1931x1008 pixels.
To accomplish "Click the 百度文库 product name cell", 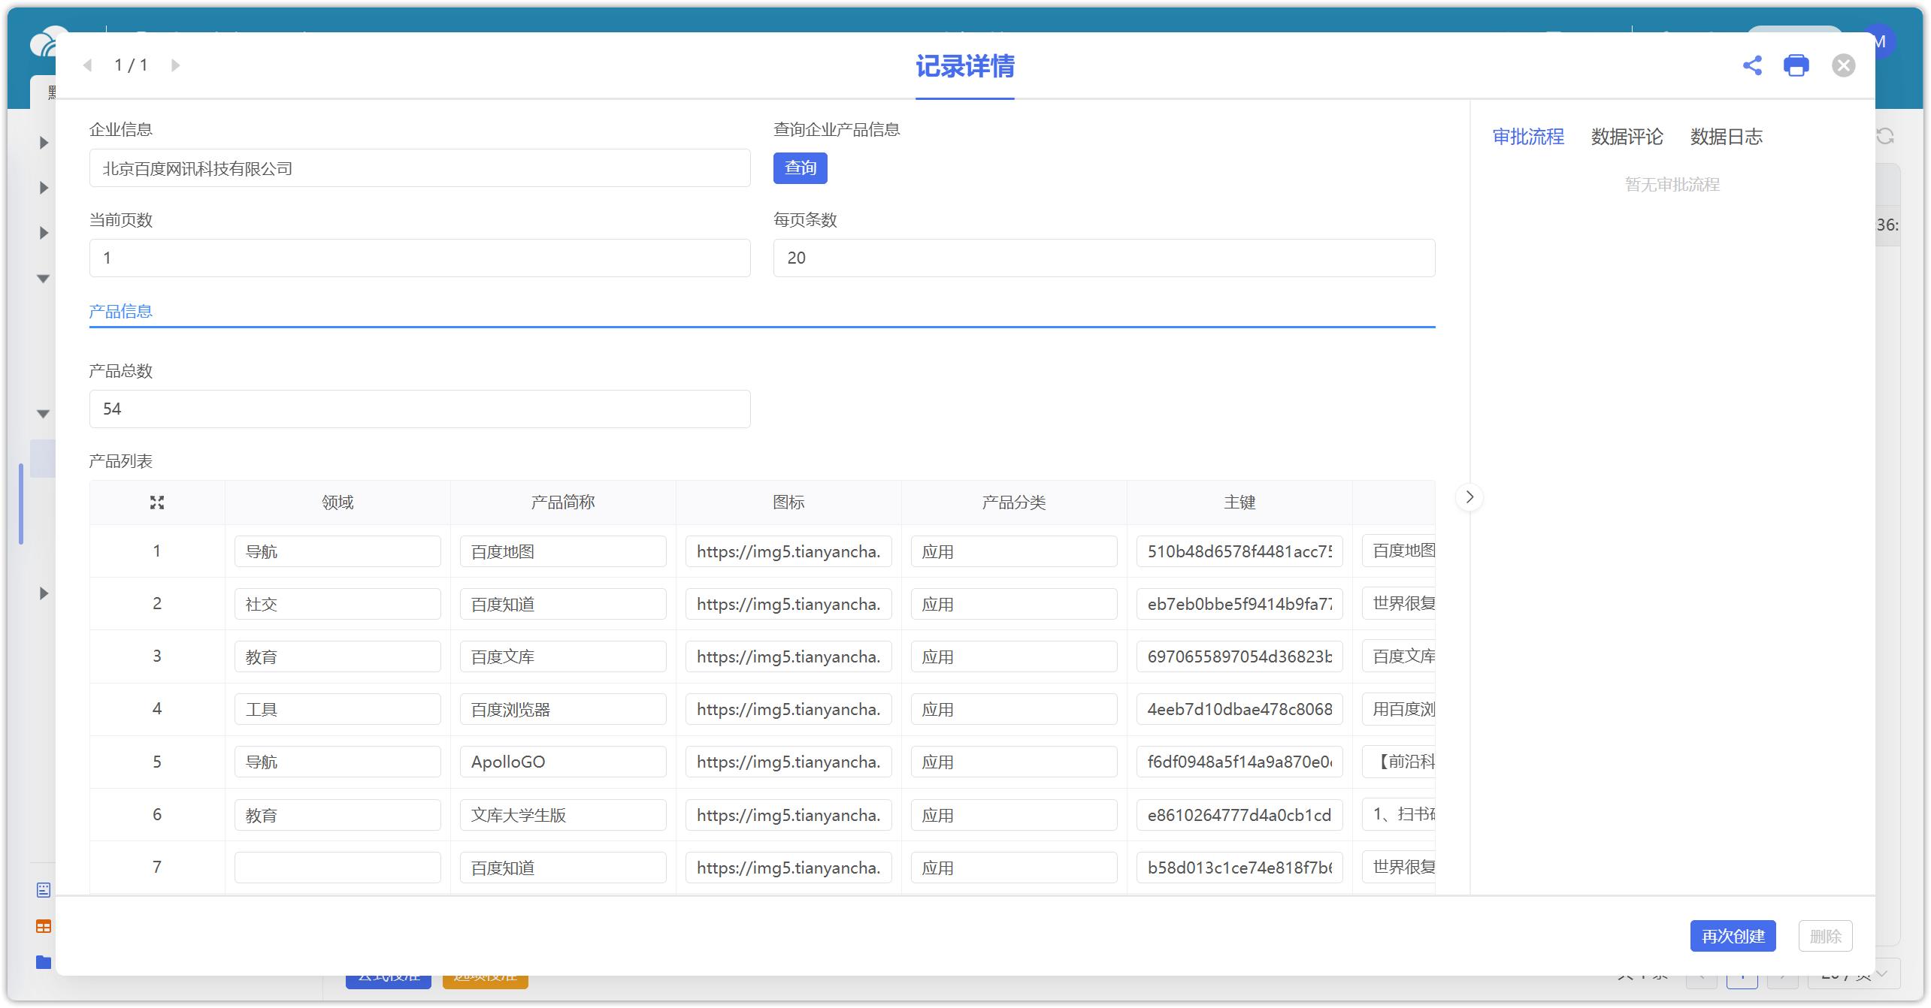I will click(563, 656).
